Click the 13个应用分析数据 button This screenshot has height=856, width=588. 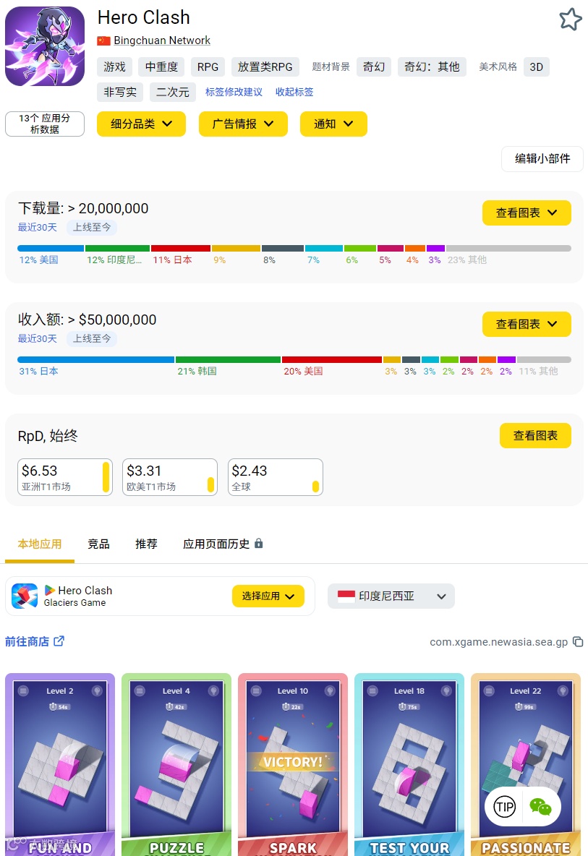[45, 124]
